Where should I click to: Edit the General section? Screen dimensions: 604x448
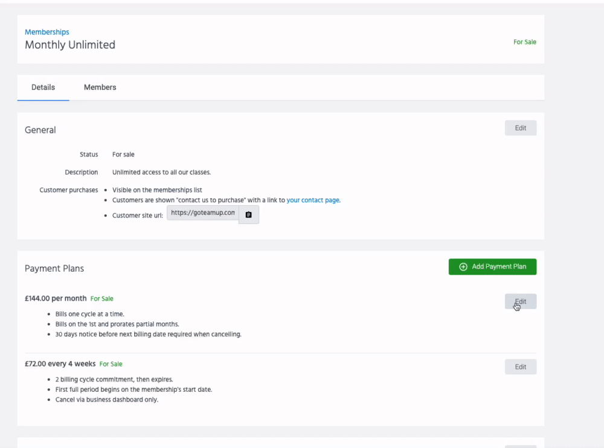pos(520,128)
